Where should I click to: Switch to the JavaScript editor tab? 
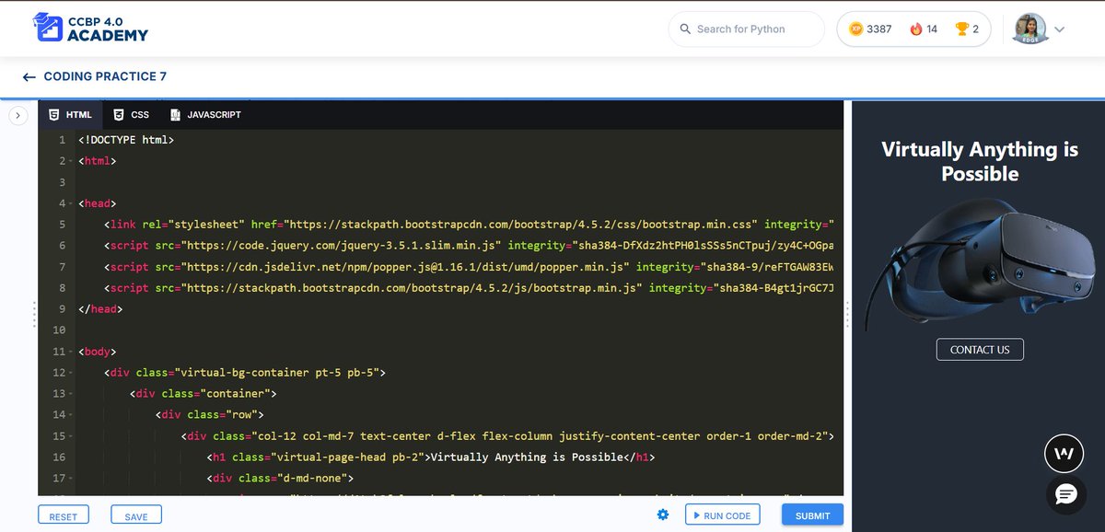[204, 115]
